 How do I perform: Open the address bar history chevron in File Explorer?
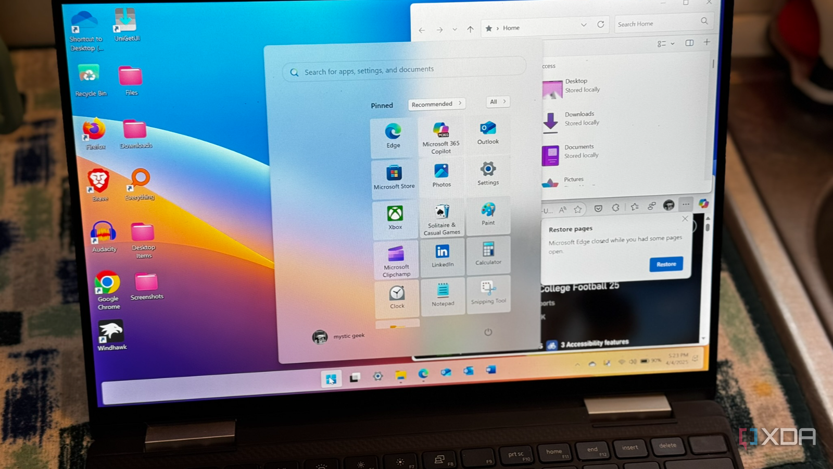click(584, 24)
